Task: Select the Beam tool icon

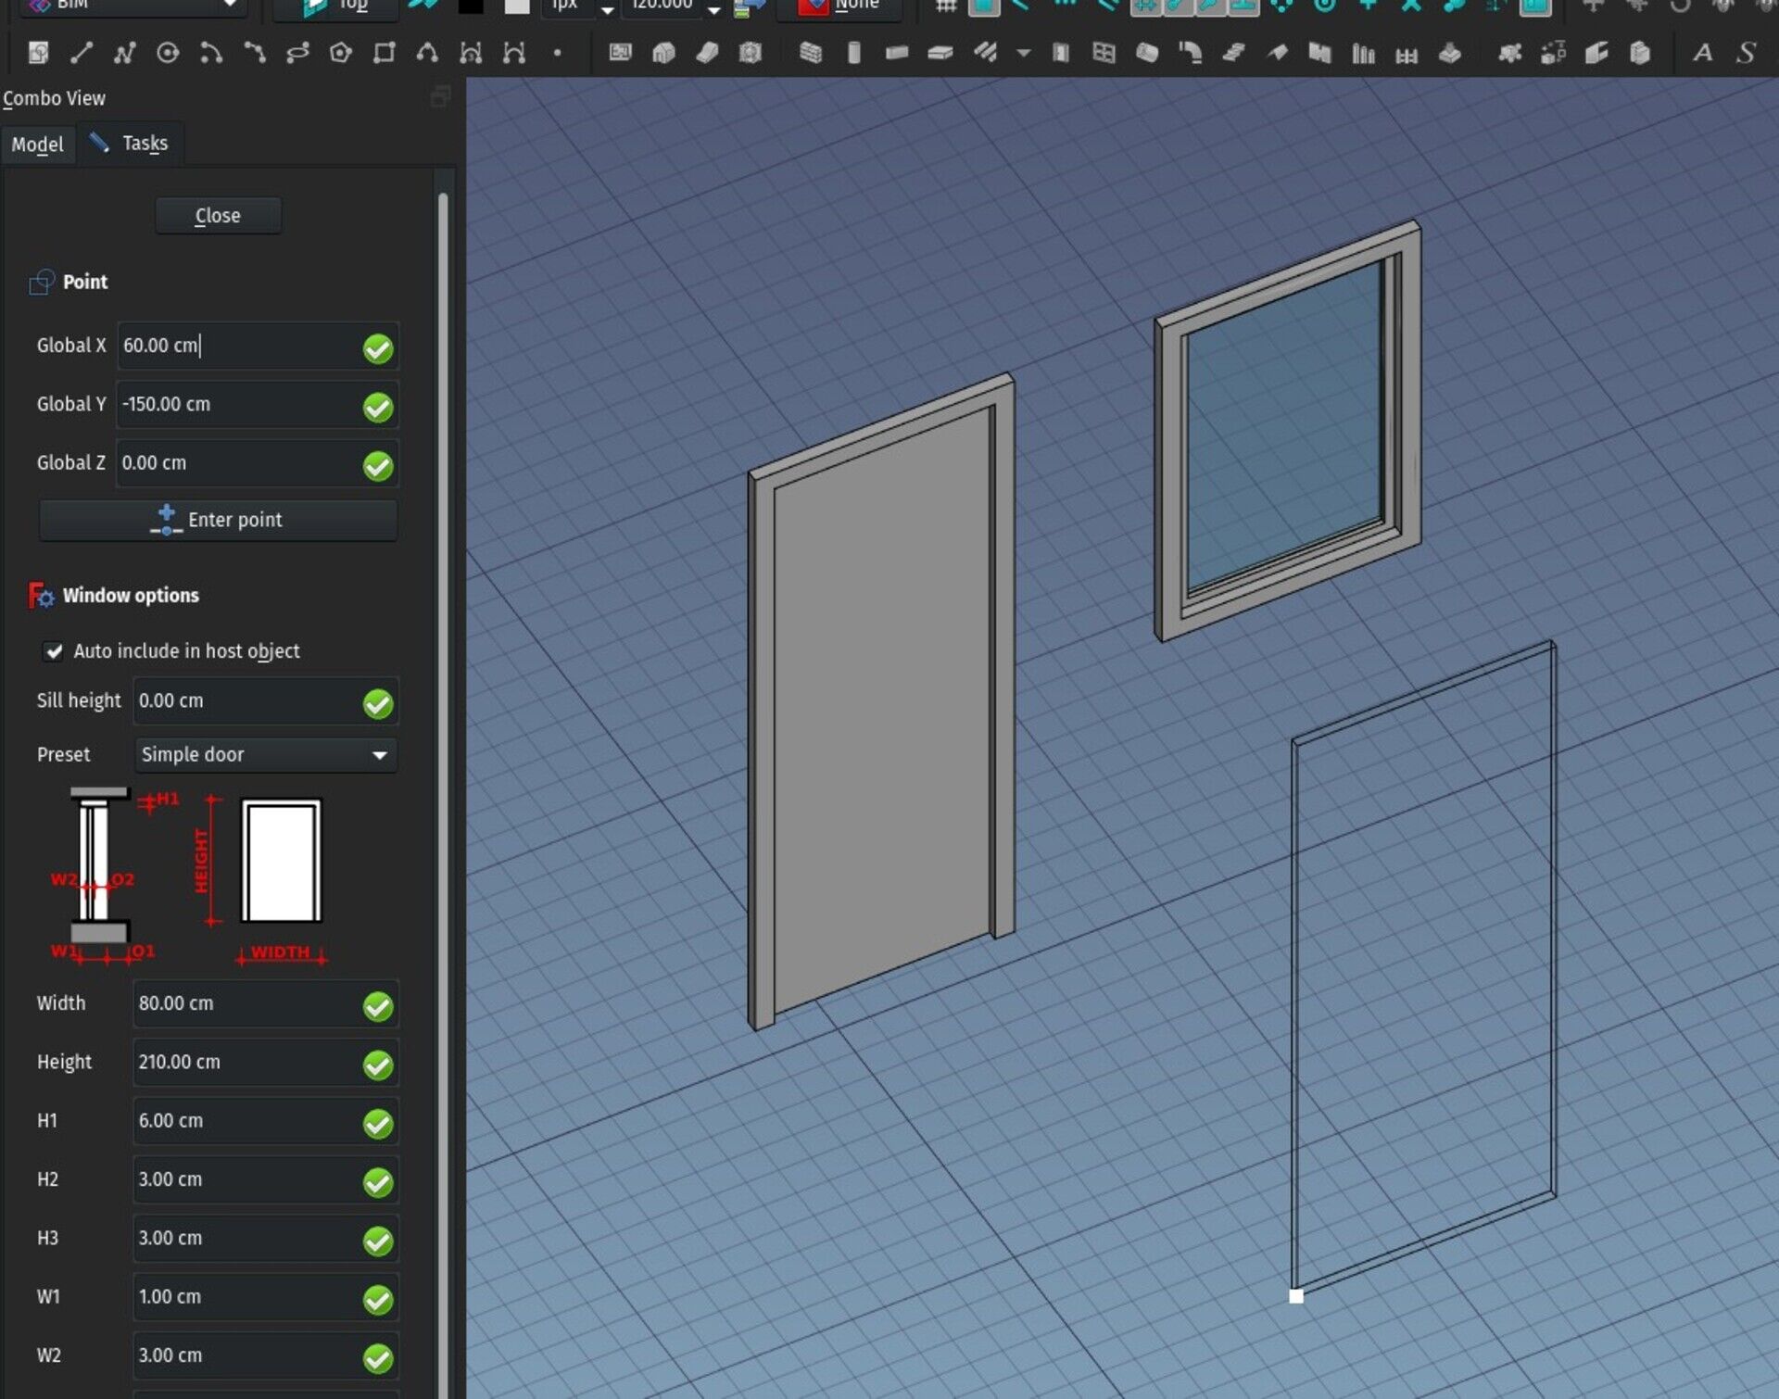Action: [897, 53]
